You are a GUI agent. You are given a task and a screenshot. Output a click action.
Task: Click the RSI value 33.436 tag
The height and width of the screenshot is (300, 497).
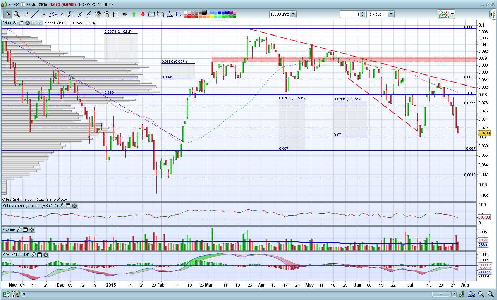484,217
